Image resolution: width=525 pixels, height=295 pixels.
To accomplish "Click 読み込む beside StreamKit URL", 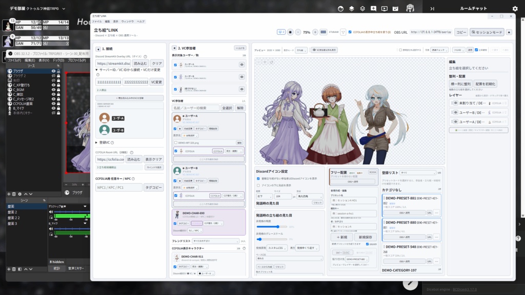I will 140,64.
